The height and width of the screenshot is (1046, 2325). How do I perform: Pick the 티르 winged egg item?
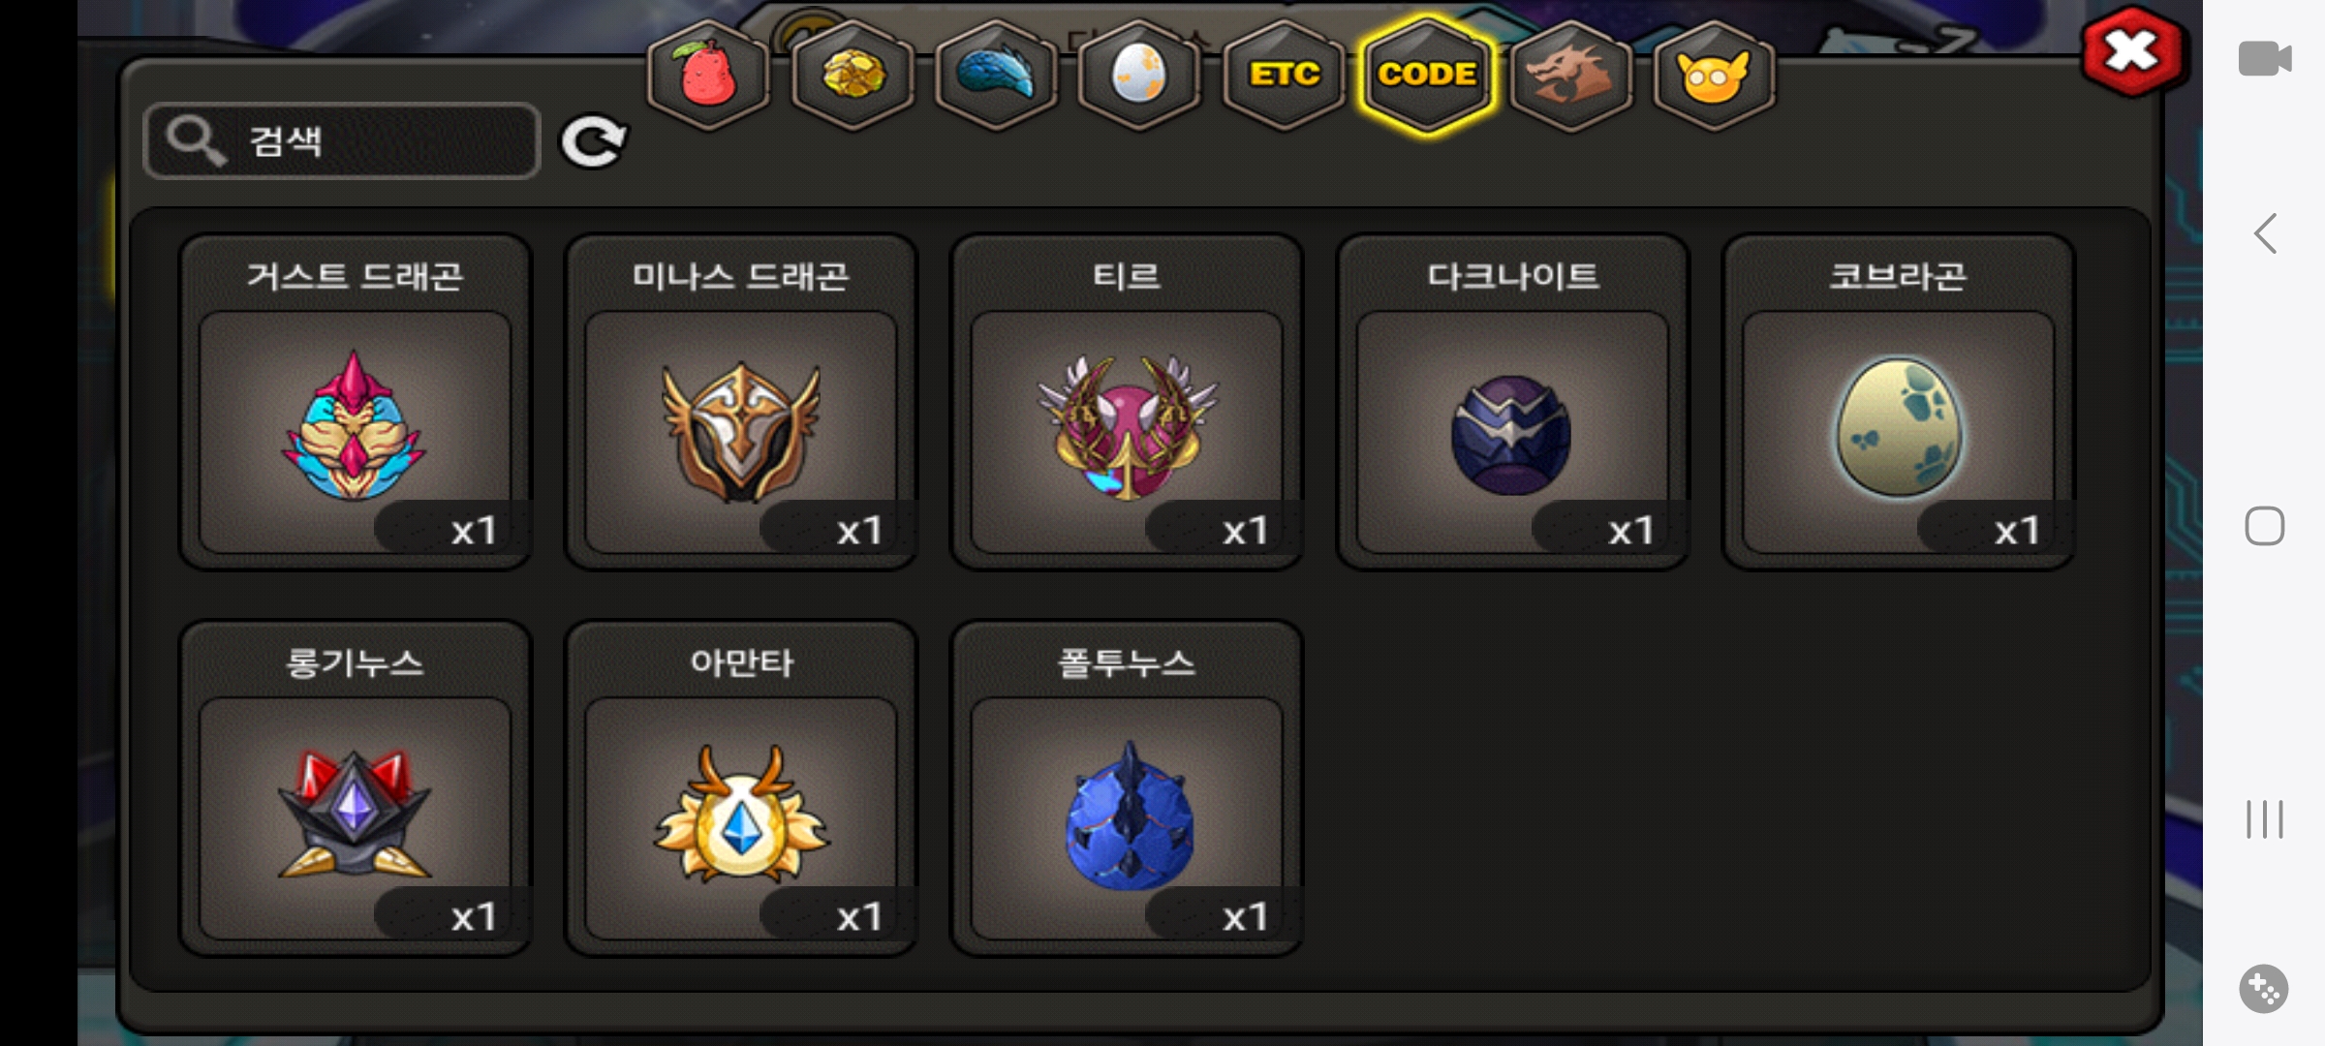1127,402
